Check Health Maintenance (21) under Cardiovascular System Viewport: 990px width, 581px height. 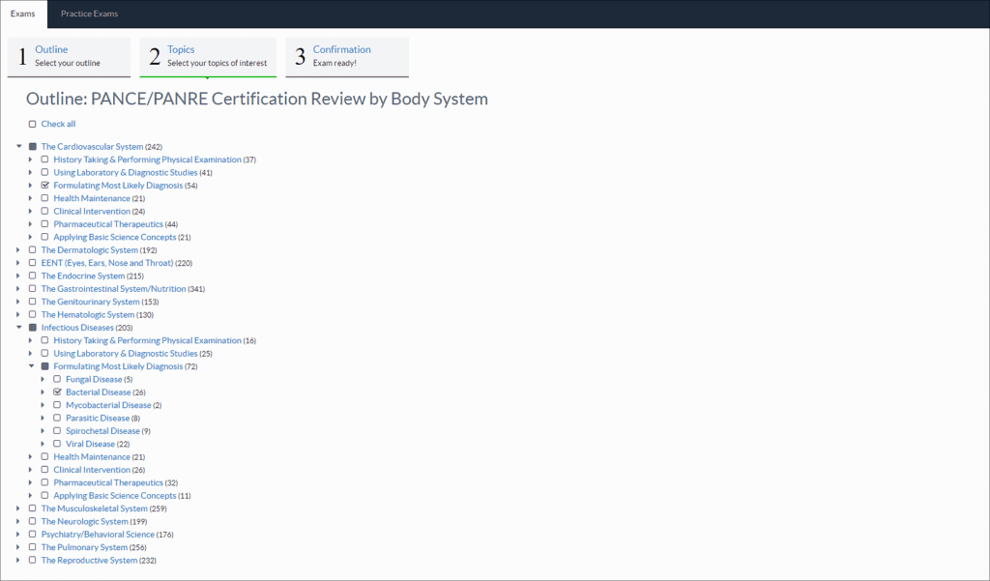(x=44, y=198)
